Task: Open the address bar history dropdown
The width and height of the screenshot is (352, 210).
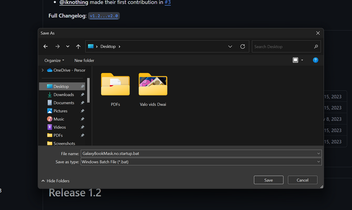Action: coord(231,47)
